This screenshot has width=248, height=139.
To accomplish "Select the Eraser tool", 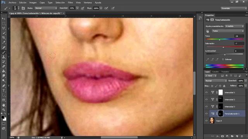I will tap(3, 66).
